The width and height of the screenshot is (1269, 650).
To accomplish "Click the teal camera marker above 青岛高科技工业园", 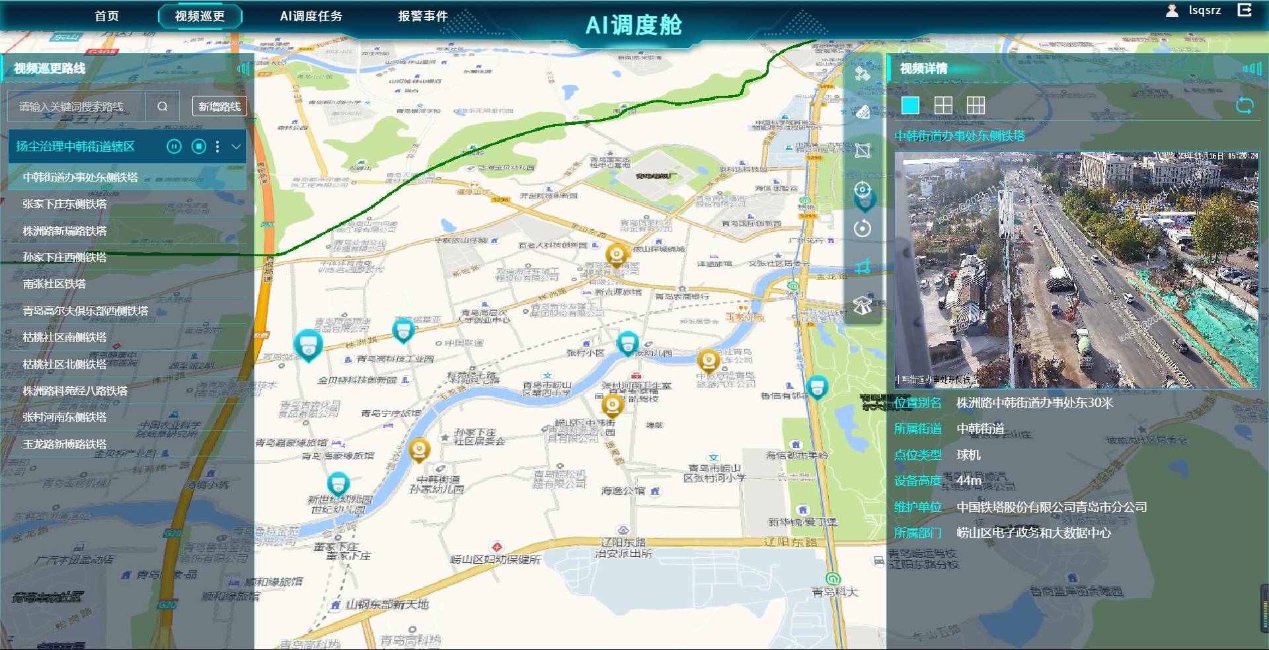I will pos(403,330).
